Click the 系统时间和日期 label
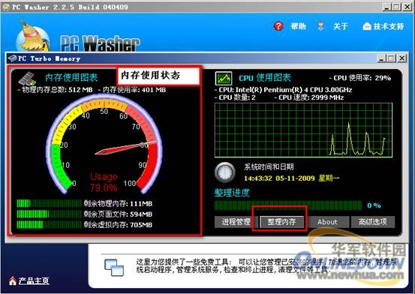This screenshot has width=415, height=294. click(x=269, y=166)
